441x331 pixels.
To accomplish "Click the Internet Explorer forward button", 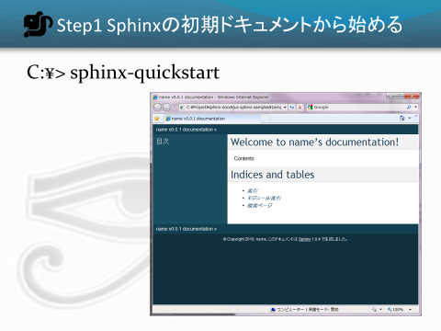I will tap(166, 108).
